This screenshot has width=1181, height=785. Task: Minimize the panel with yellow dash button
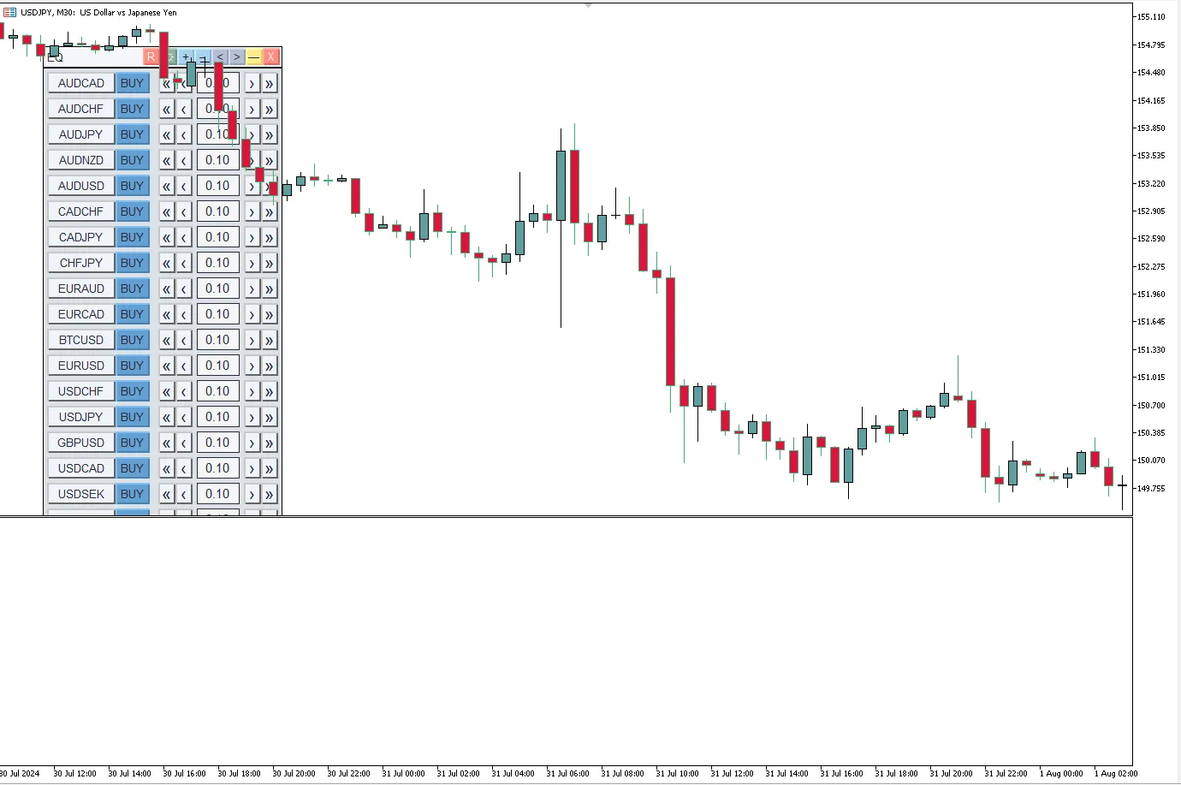click(x=254, y=56)
